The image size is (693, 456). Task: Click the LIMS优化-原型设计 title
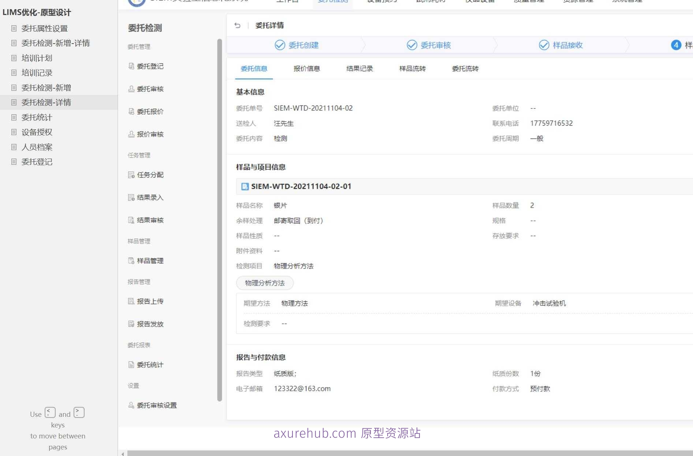(x=37, y=12)
